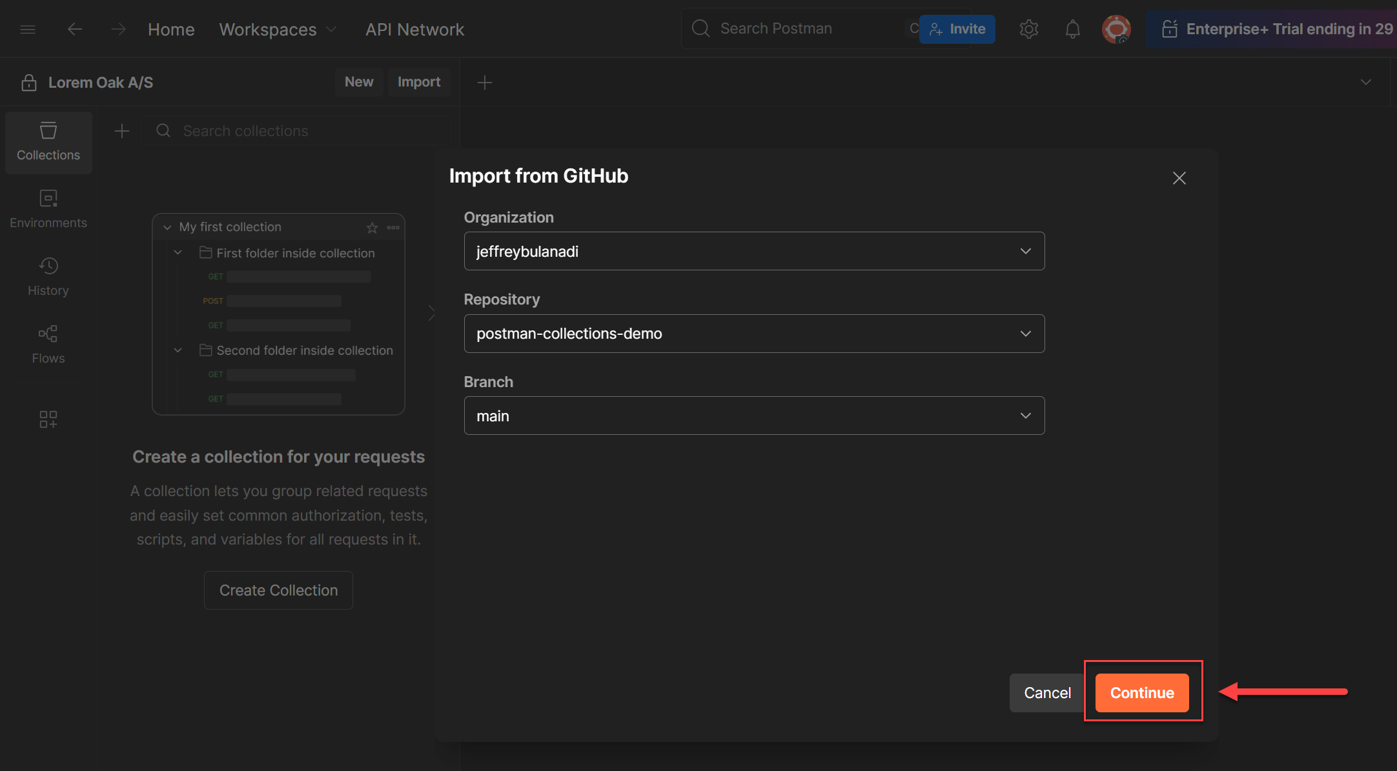Open the Collections sidebar tab
Viewport: 1397px width, 771px height.
(x=48, y=142)
